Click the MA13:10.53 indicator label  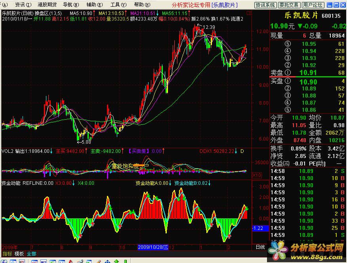click(112, 13)
